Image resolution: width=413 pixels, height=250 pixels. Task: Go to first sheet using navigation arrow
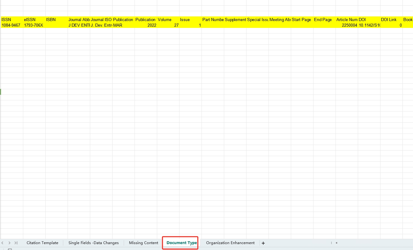(x=3, y=243)
